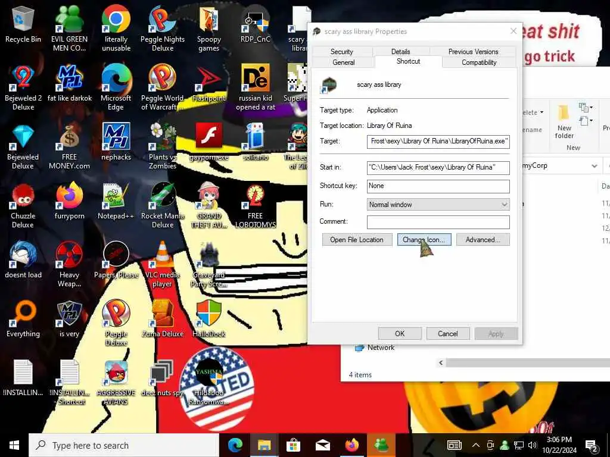Open the Windows Start menu

point(14,445)
